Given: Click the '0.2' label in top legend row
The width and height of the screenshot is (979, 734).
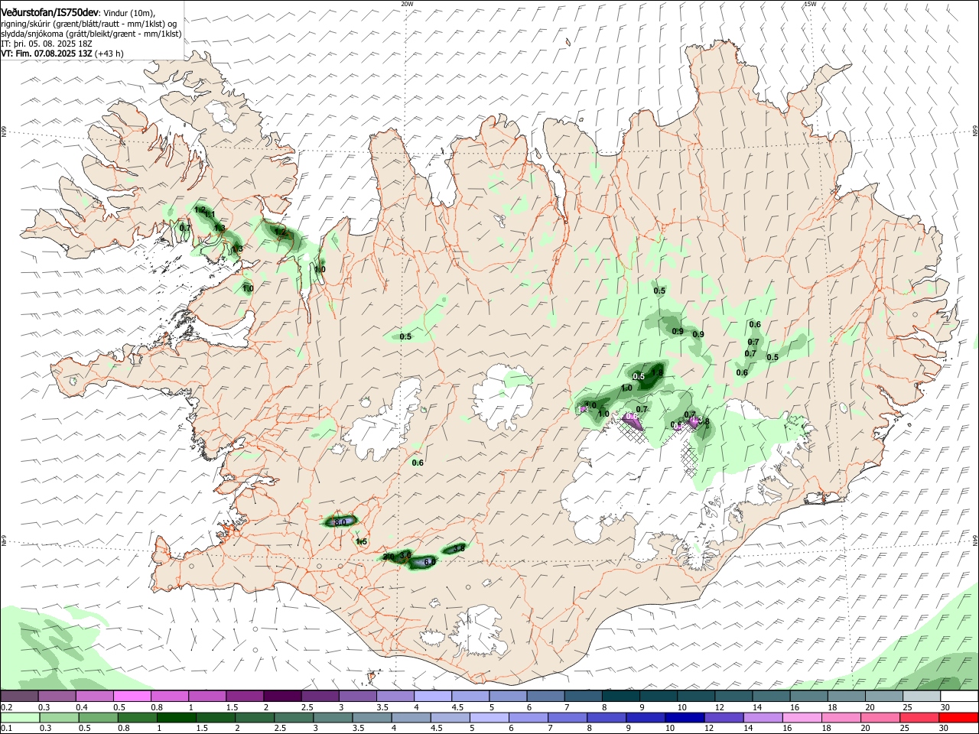Looking at the screenshot, I should [x=7, y=707].
